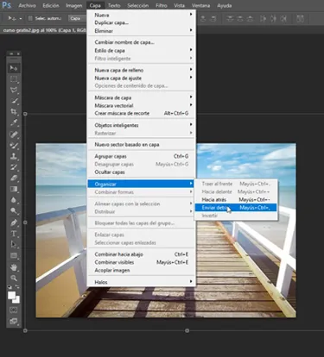324x357 pixels.
Task: Expand the Máscara vectorial submenu
Action: coord(141,105)
